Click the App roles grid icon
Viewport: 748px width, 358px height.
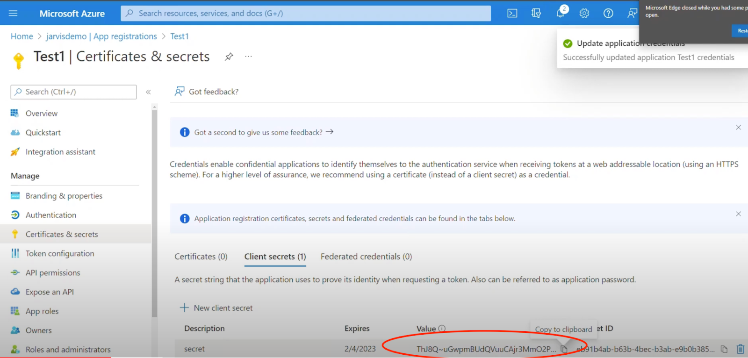point(15,311)
